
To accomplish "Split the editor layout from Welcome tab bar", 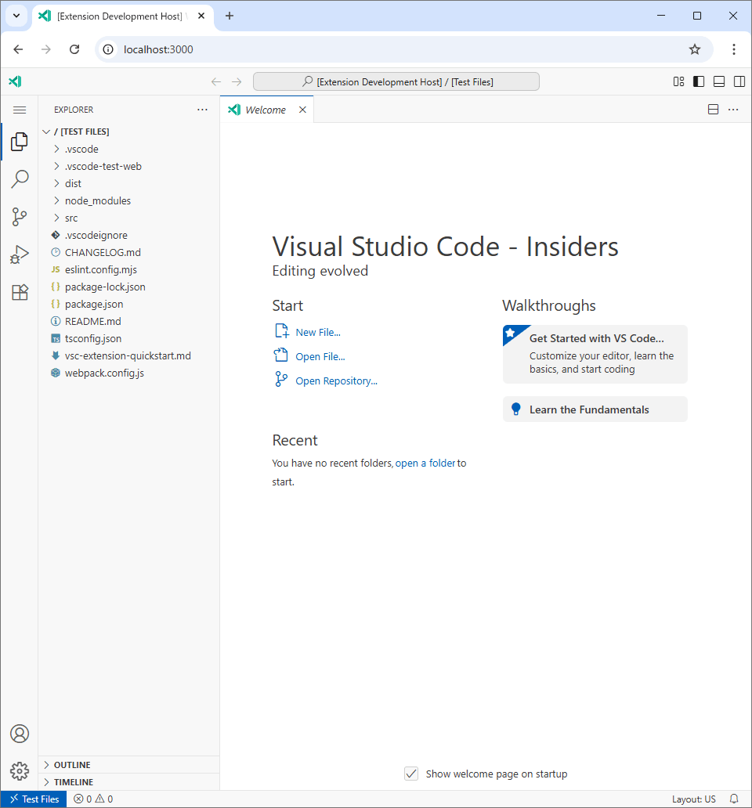I will click(714, 110).
